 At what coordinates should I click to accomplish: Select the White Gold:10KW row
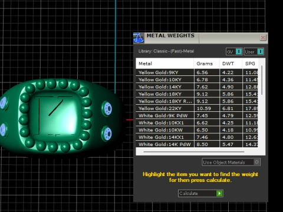[197, 130]
